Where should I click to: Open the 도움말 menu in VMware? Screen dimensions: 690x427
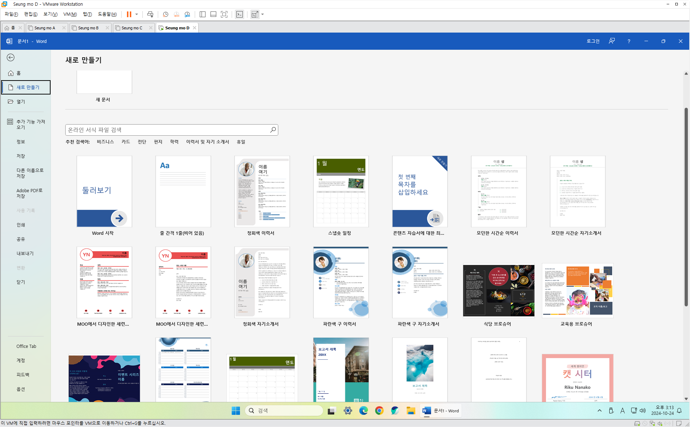(107, 14)
